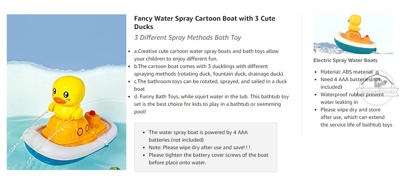Image resolution: width=400 pixels, height=179 pixels.
Task: Click the Waterproof rubber prevent water leaking bullet
Action: pos(353,98)
